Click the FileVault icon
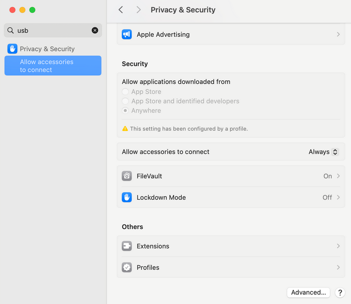This screenshot has height=304, width=351. click(127, 176)
